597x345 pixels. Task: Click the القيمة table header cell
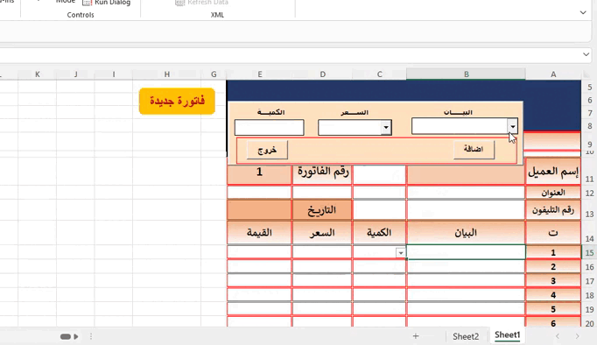pos(259,233)
